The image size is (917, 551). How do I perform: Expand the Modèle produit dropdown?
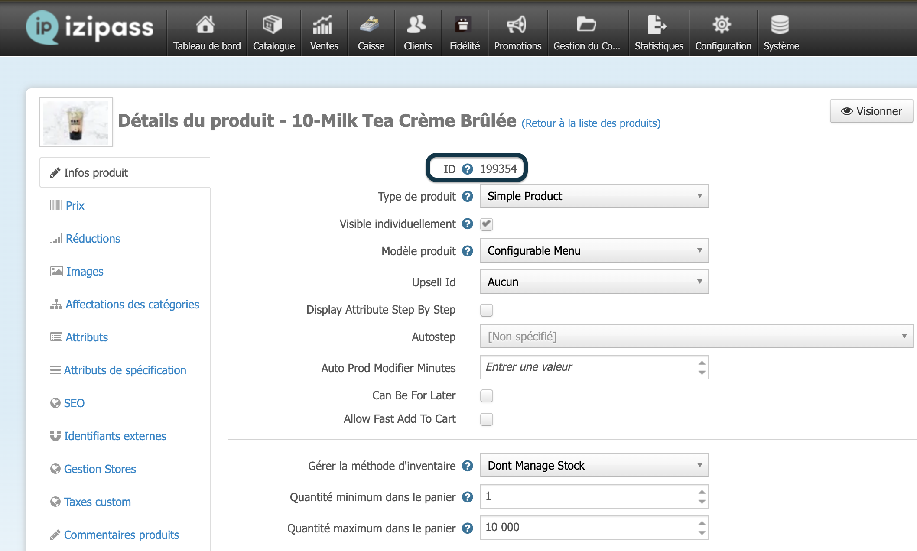pyautogui.click(x=594, y=251)
